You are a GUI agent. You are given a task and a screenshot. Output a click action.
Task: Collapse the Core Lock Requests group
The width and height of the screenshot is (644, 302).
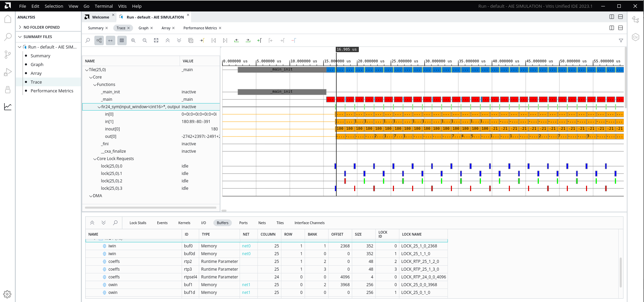[95, 159]
